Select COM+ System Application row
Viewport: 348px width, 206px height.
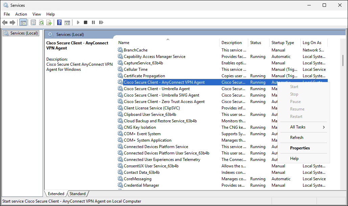[197, 140]
